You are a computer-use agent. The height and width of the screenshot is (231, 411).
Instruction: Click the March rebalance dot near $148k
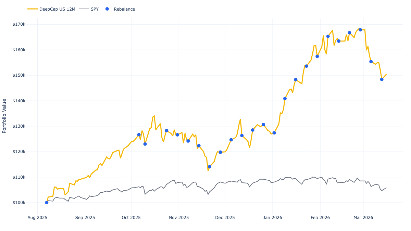(382, 79)
